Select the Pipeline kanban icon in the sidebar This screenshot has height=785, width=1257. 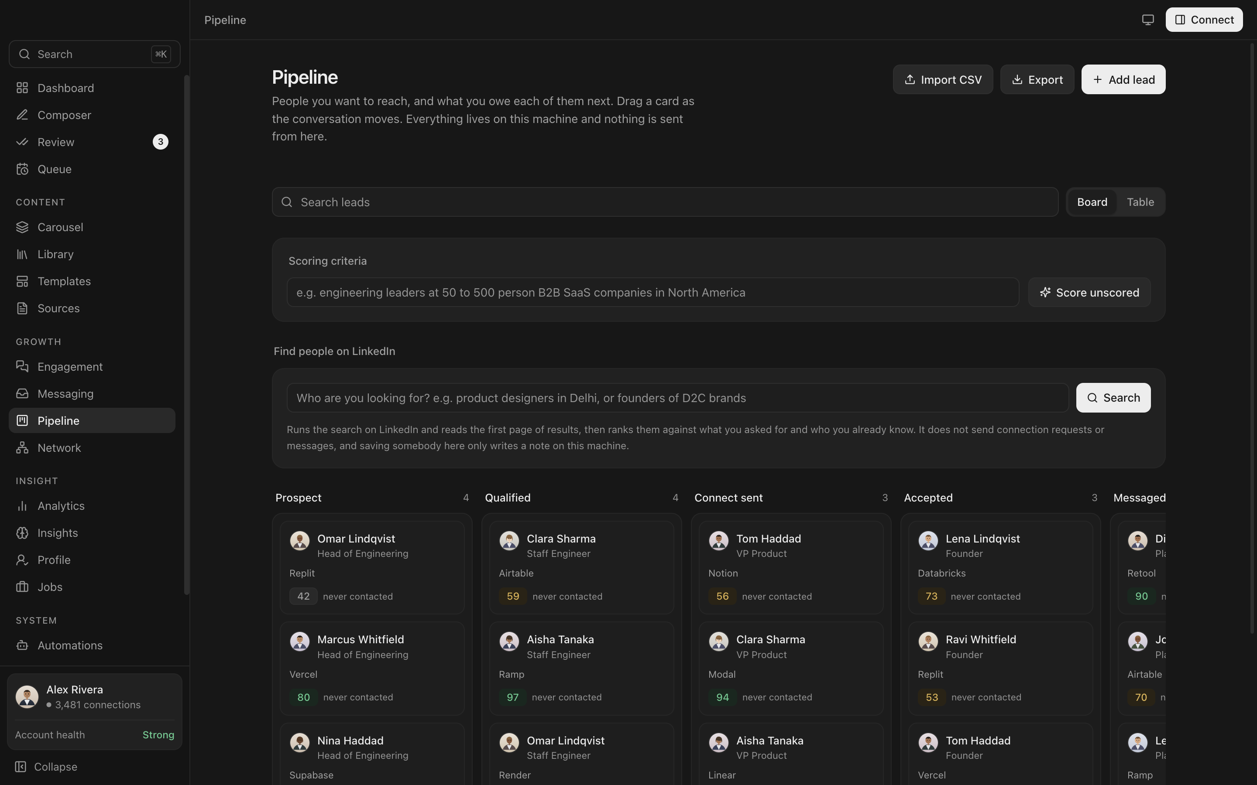click(x=22, y=420)
